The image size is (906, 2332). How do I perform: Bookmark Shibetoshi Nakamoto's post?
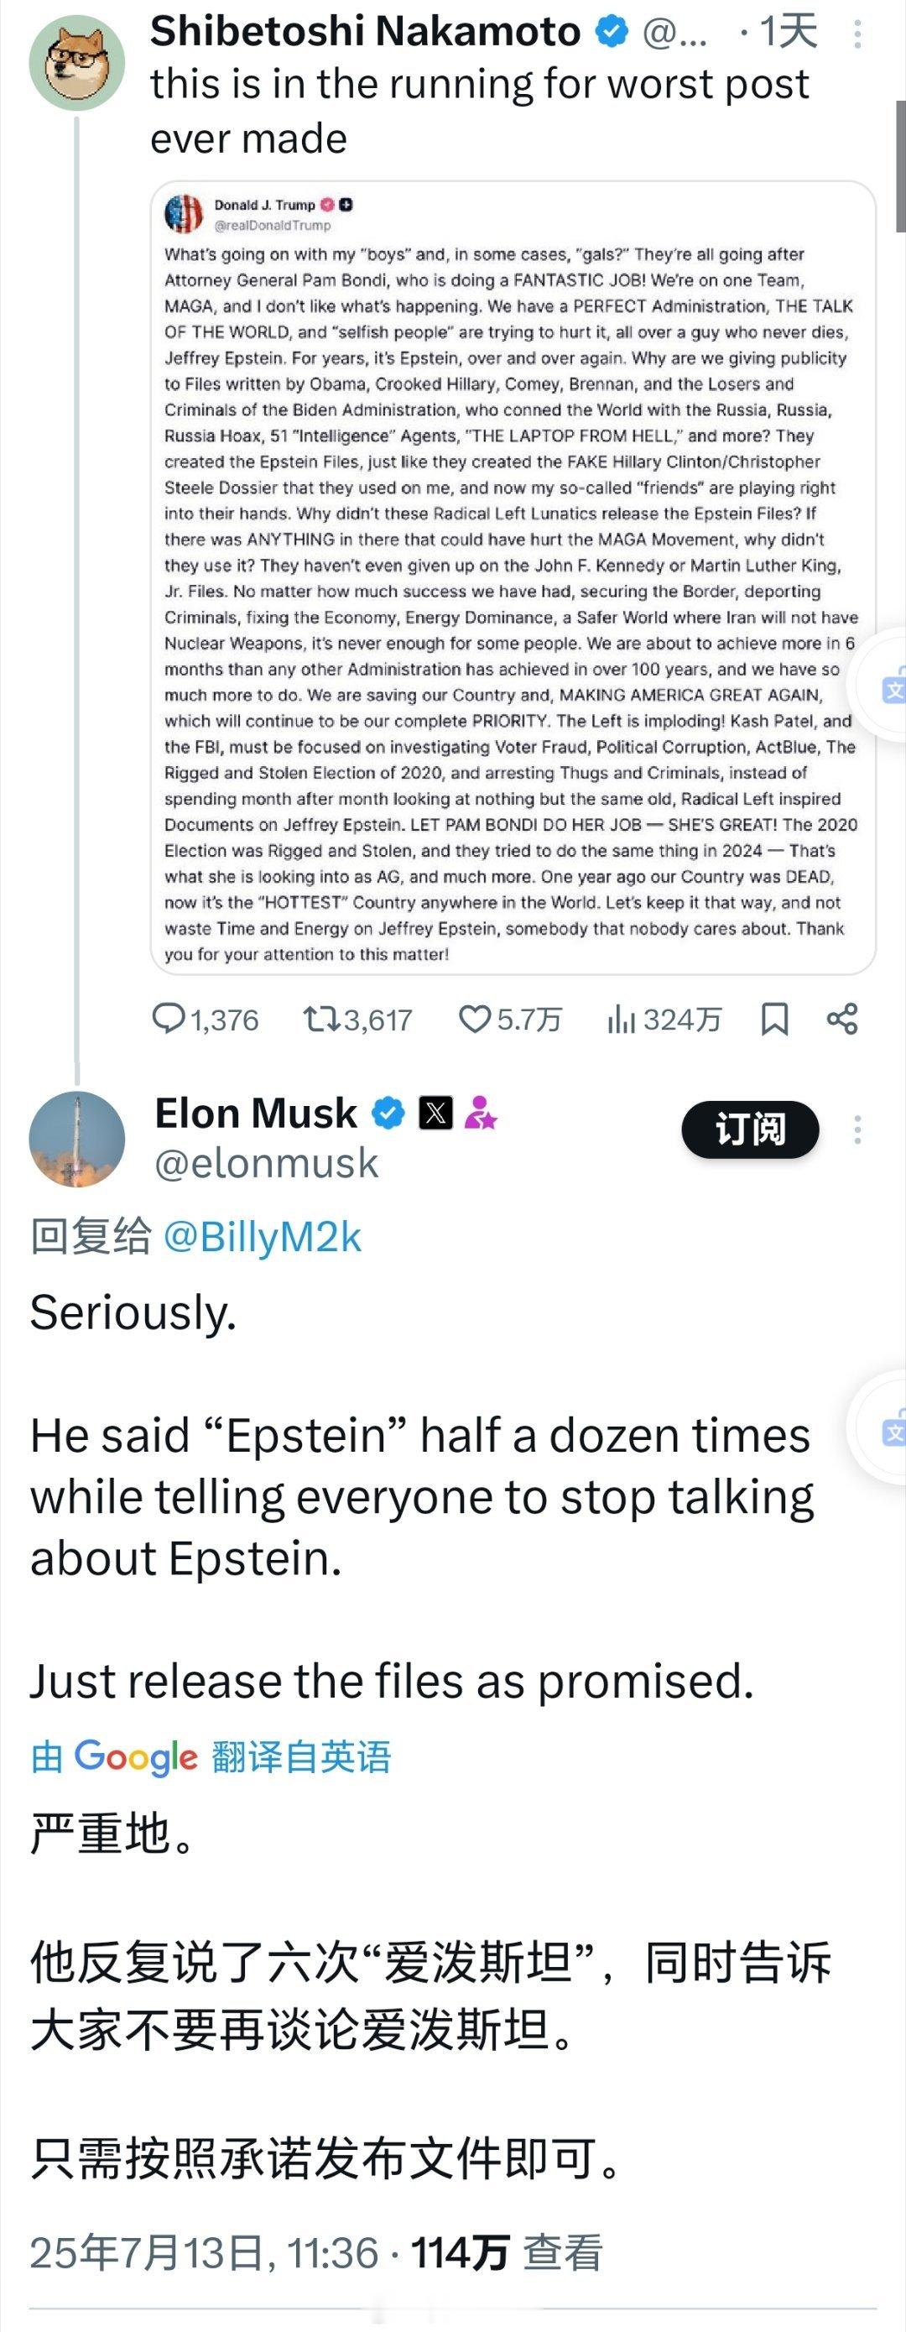point(775,1020)
